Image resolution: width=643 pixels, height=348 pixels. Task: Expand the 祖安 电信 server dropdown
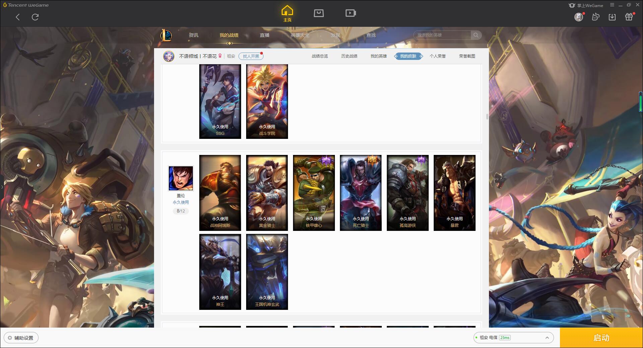513,338
